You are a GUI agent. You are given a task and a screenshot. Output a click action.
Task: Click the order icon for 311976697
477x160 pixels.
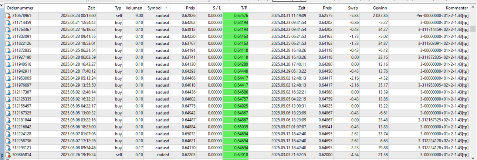point(8,85)
